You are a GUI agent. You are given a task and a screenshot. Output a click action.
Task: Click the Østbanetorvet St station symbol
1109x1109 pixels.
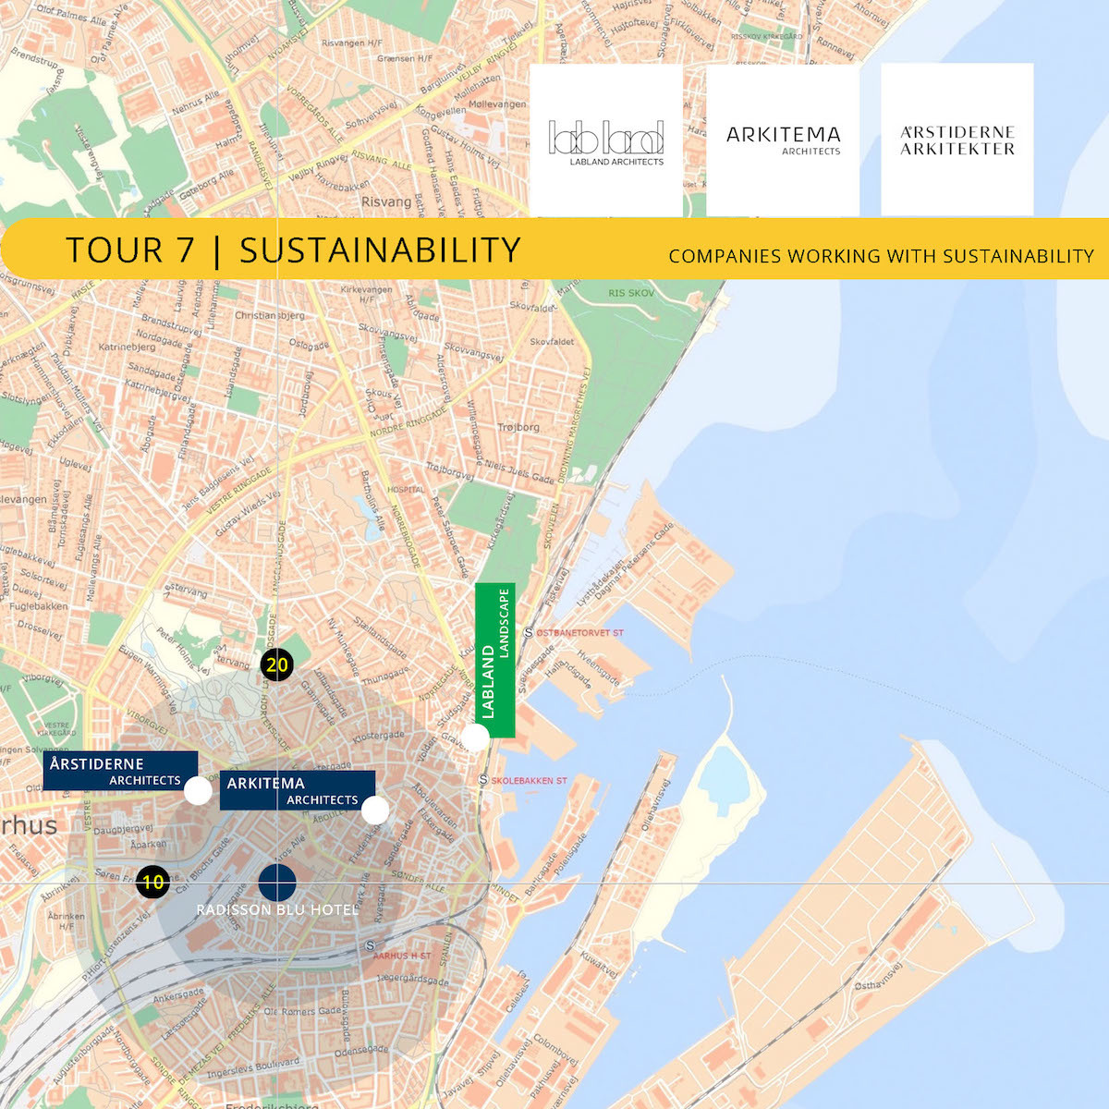tap(529, 633)
